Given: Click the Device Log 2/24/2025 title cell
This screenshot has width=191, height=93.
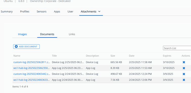Looking at the screenshot, I should click(x=68, y=74).
